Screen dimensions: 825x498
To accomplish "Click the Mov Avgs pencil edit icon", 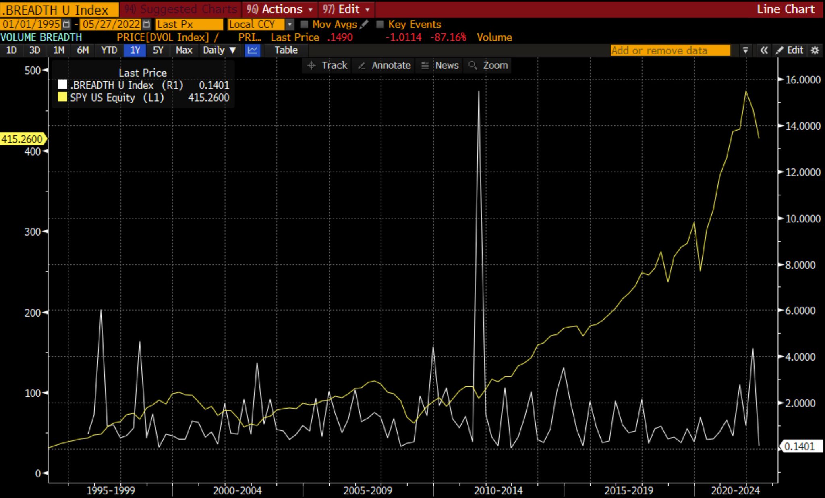I will click(x=364, y=24).
